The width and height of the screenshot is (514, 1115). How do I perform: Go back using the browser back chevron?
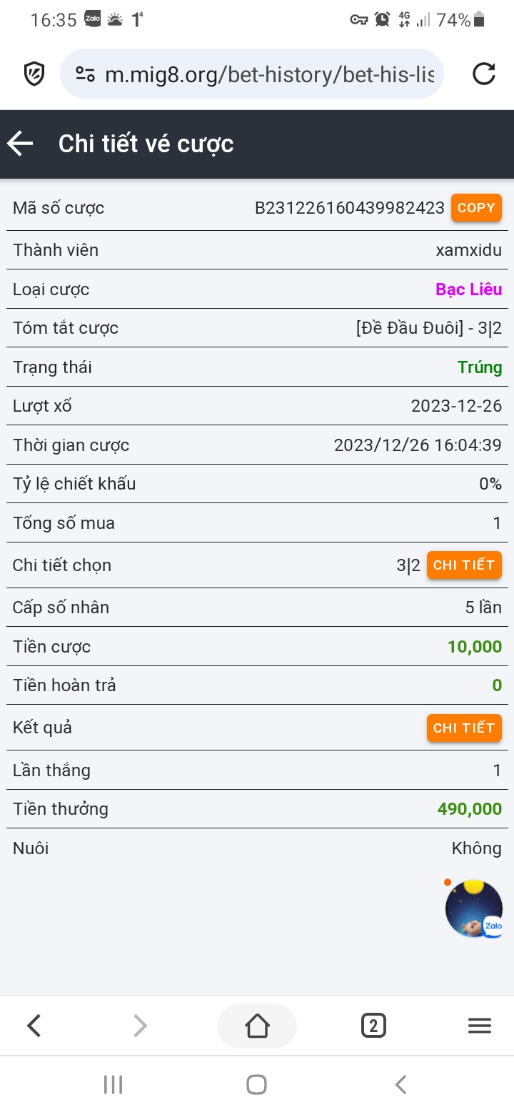[x=34, y=1026]
